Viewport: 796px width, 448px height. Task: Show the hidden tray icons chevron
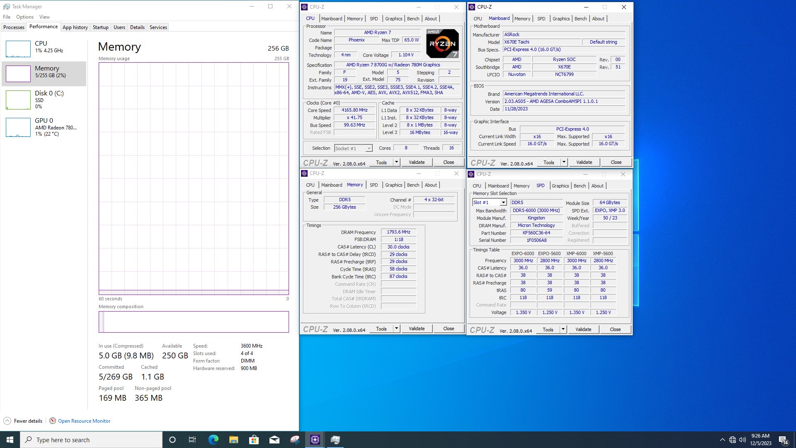click(722, 440)
